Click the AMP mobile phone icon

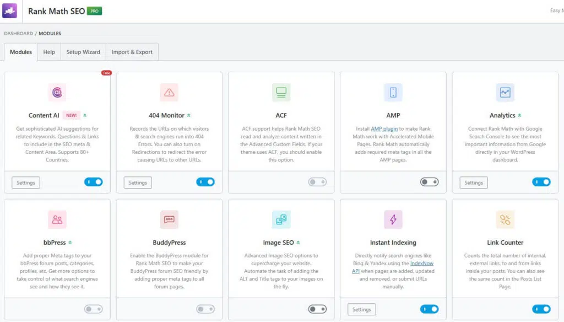pyautogui.click(x=393, y=93)
